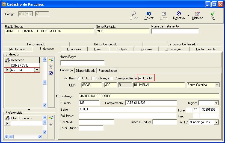Collapse address list with left arrow splitter
This screenshot has height=143, width=225.
[x=57, y=96]
